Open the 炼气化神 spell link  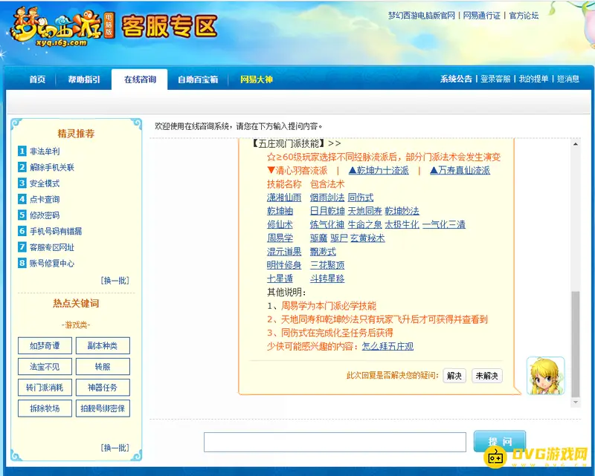pos(327,224)
